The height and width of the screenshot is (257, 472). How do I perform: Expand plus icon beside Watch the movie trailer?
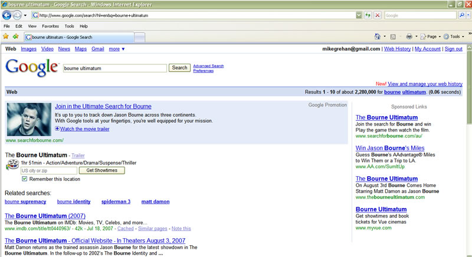pos(57,128)
